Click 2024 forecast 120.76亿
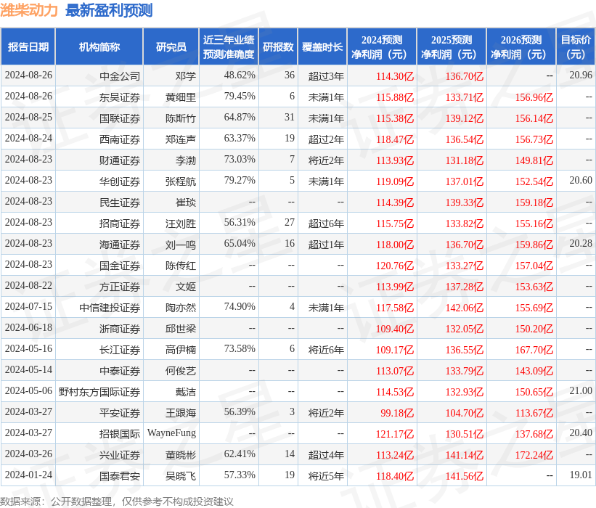Viewport: 596px width, 508px height. tap(394, 266)
